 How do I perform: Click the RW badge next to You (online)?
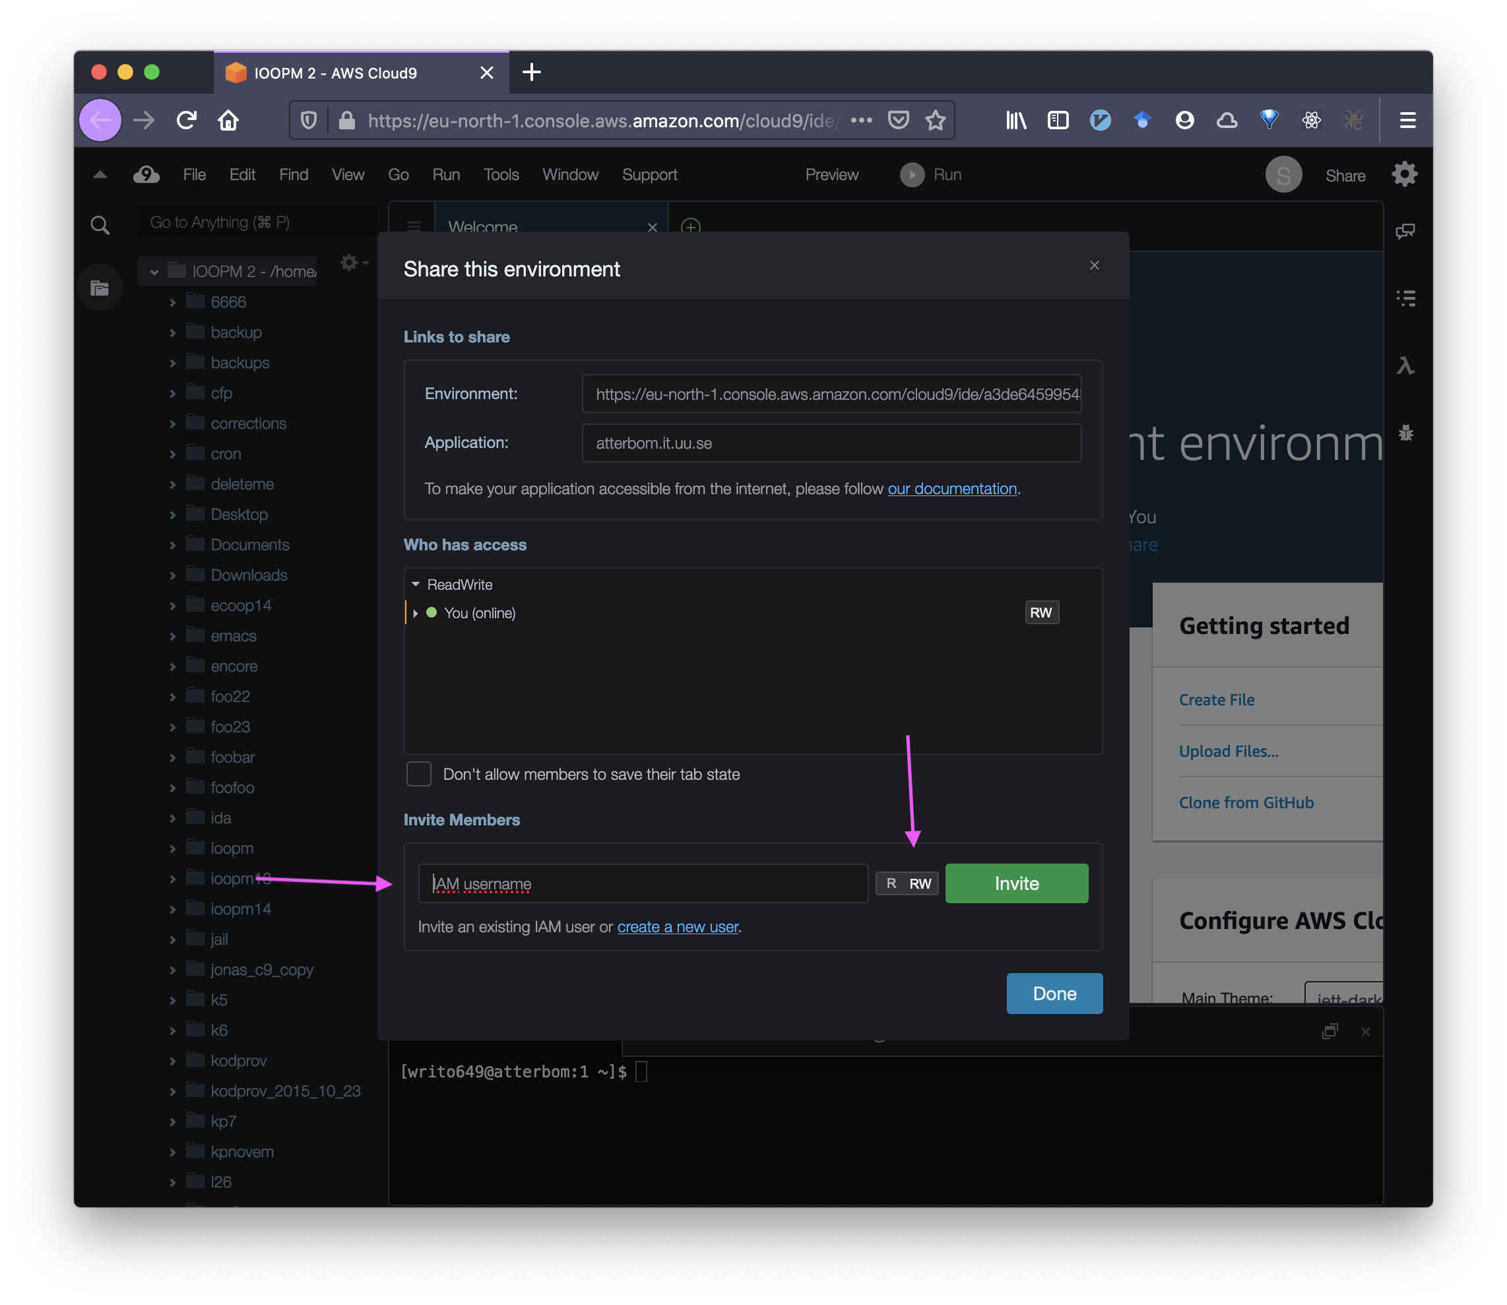(1041, 612)
